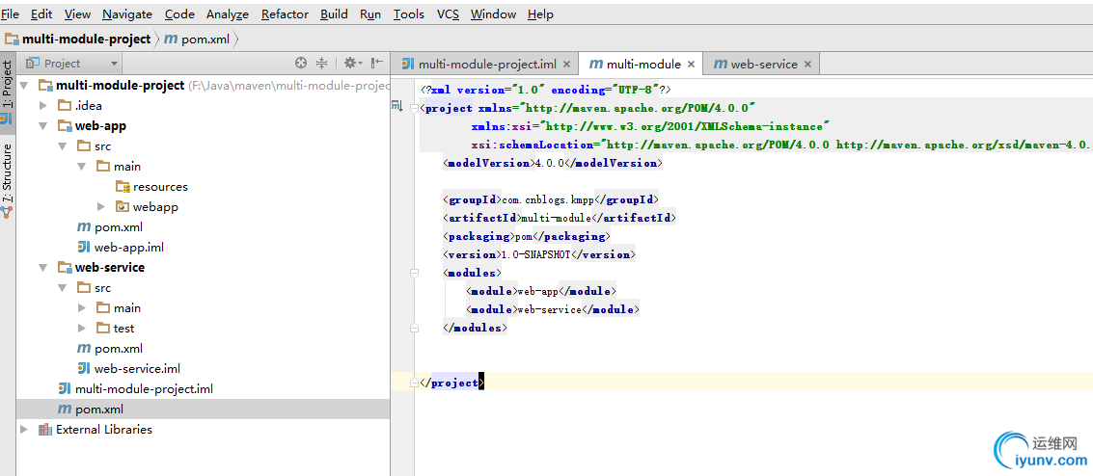Viewport: 1093px width, 476px height.
Task: Open the Window menu
Action: click(x=493, y=13)
